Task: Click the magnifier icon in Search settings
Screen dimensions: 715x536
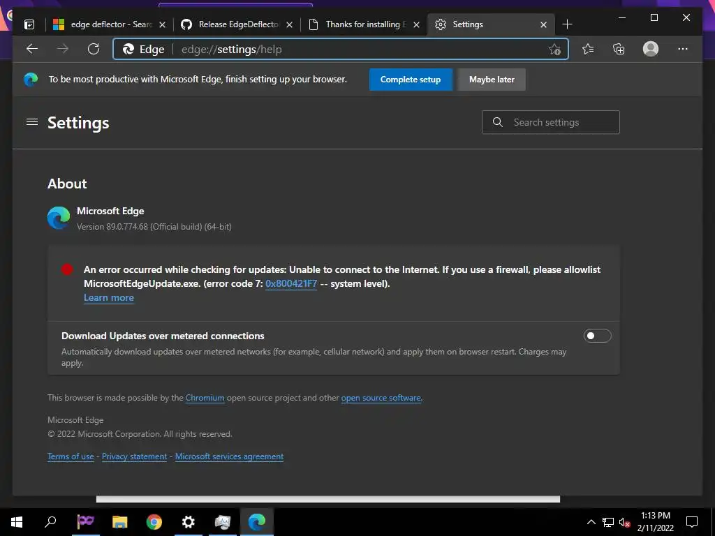Action: [x=497, y=122]
